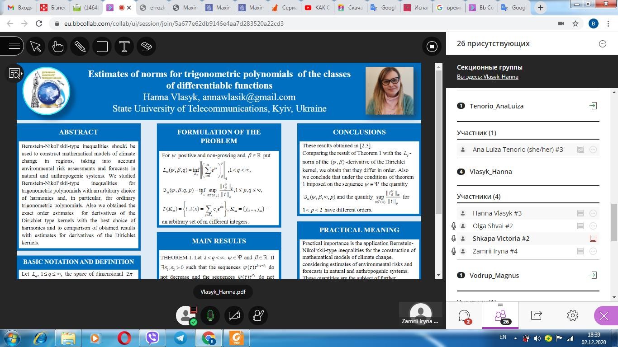This screenshot has width=618, height=347.
Task: Open the Chrome profile avatar
Action: coord(594,23)
